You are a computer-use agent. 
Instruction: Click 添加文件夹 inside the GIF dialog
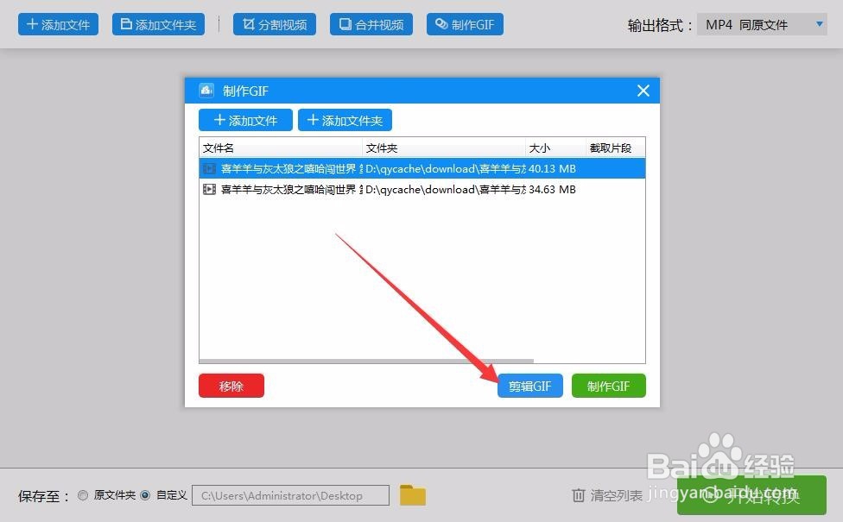pos(345,120)
